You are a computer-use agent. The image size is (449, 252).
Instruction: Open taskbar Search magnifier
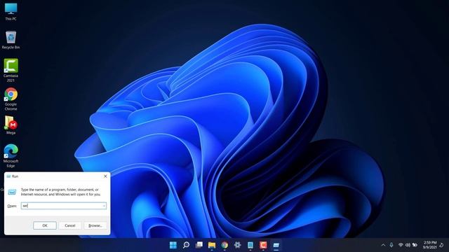click(186, 245)
